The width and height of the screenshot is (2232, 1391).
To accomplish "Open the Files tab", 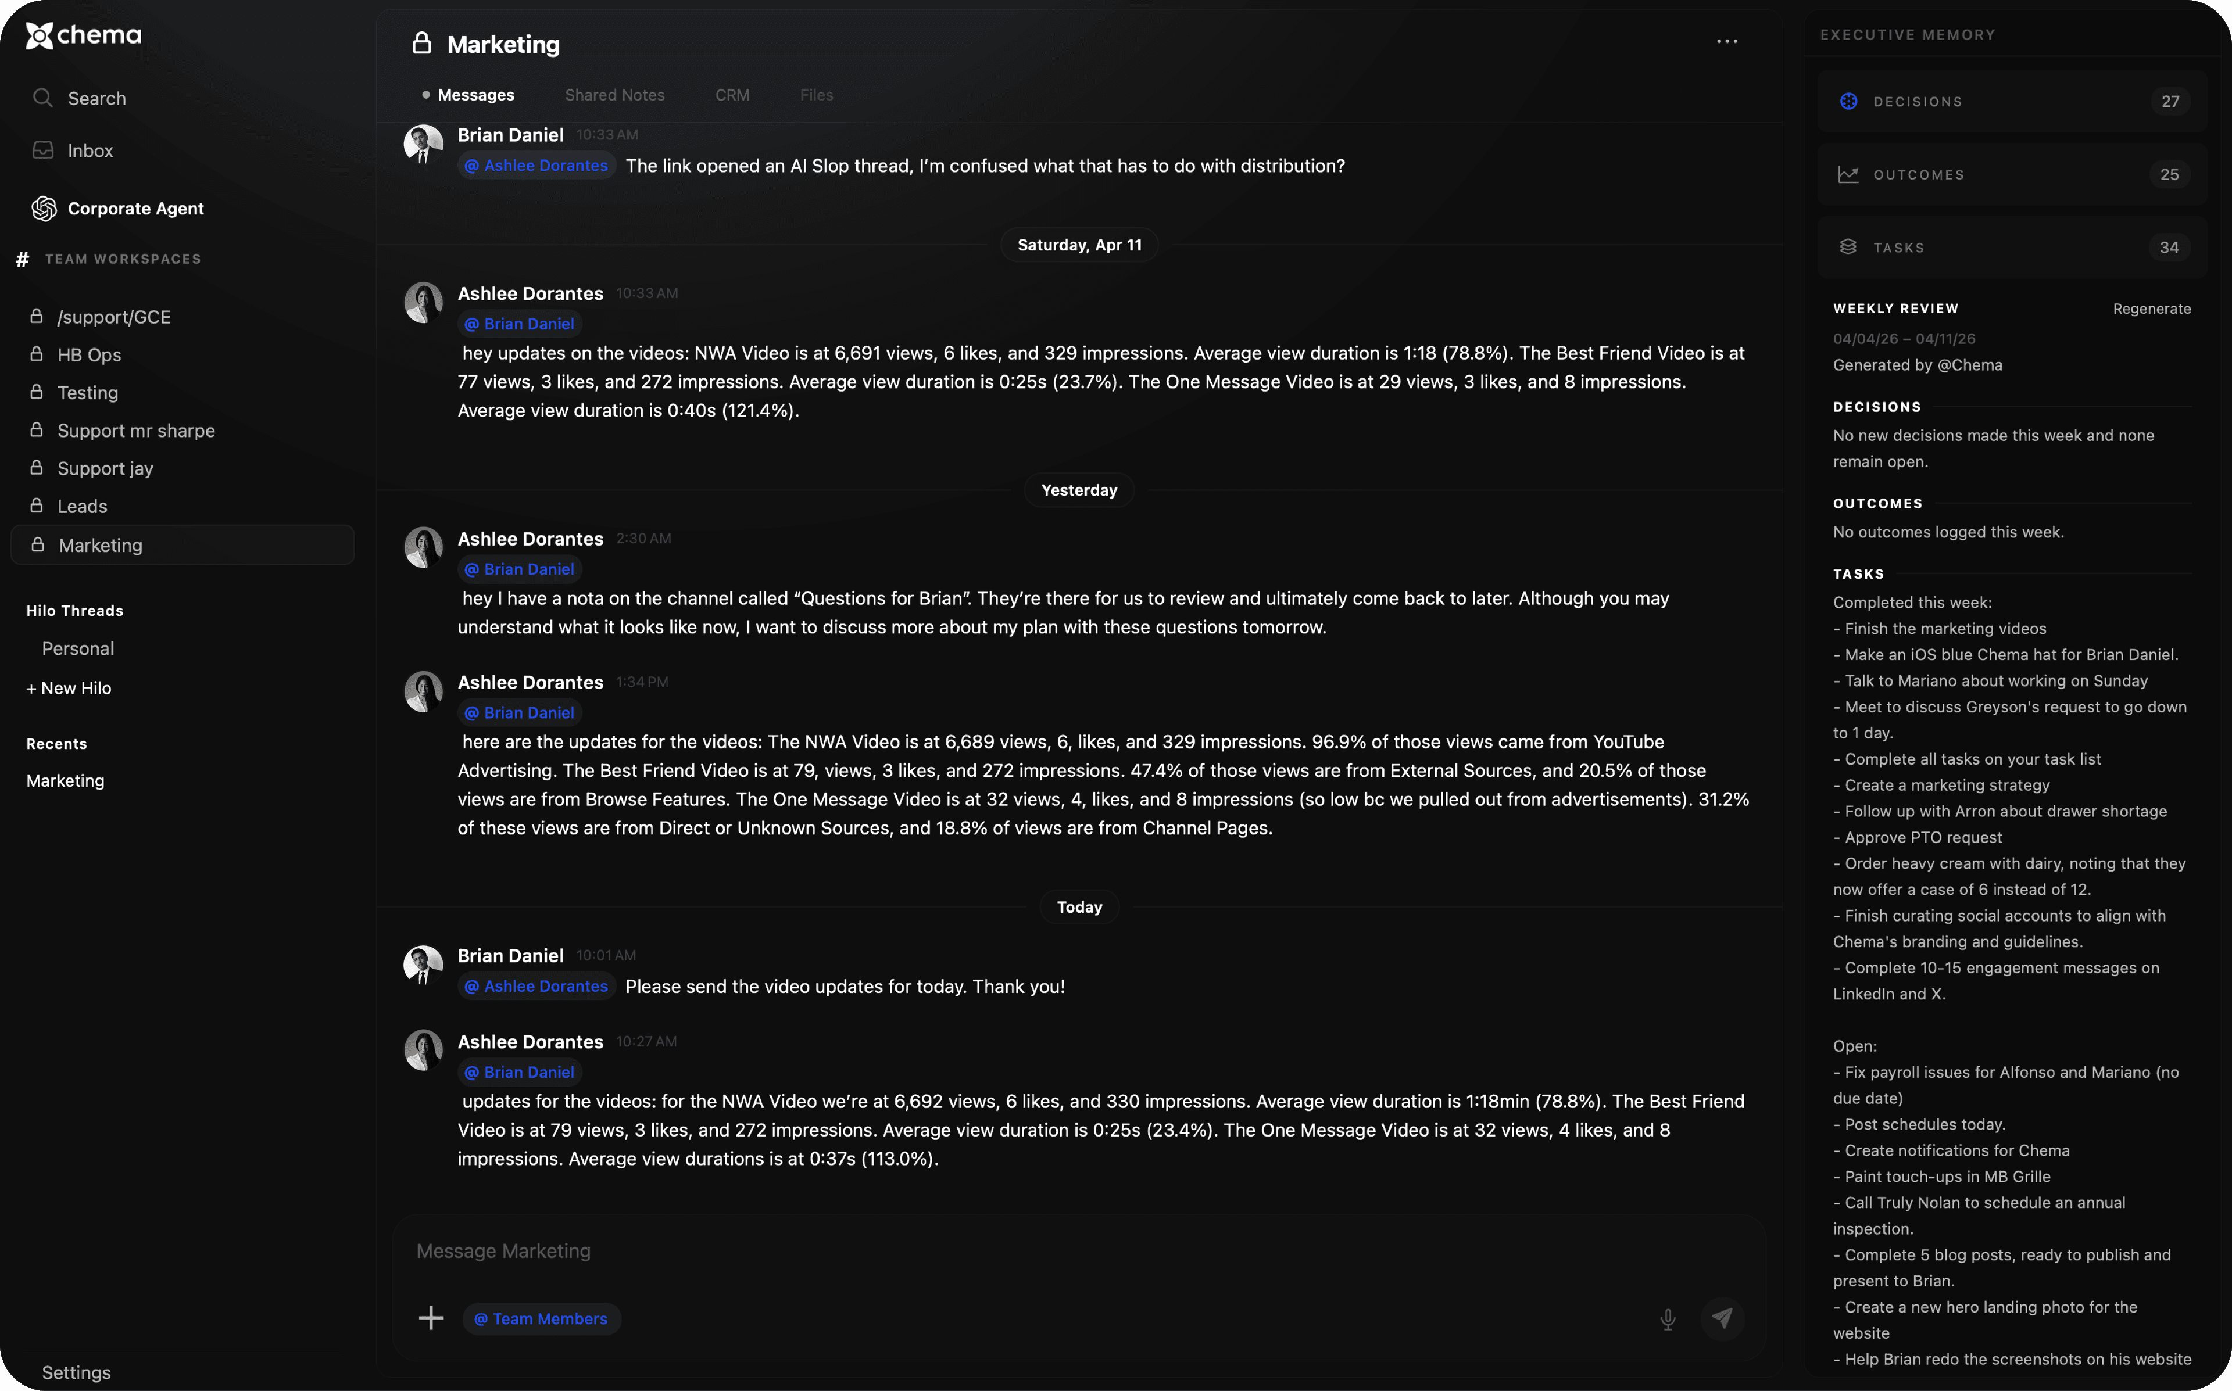I will (x=816, y=95).
